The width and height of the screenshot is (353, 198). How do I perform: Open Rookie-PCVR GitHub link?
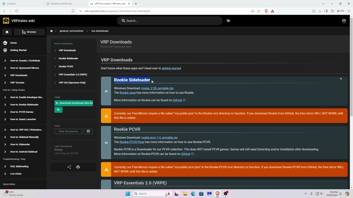(186, 154)
